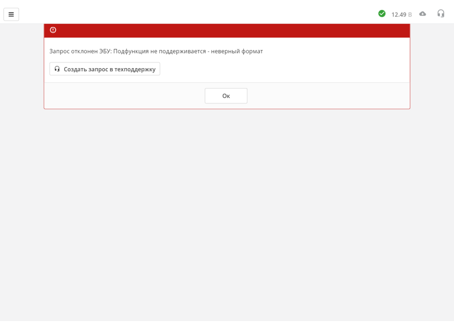Viewport: 454px width, 325px height.
Task: Open the hamburger menu
Action: [x=11, y=15]
